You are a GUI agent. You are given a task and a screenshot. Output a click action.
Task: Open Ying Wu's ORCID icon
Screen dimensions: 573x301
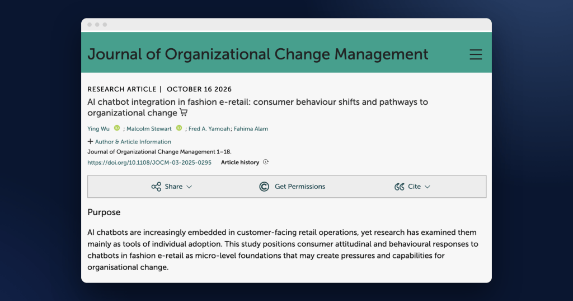[x=117, y=128]
